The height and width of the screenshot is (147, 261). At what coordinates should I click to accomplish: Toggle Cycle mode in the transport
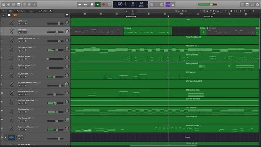pos(109,4)
